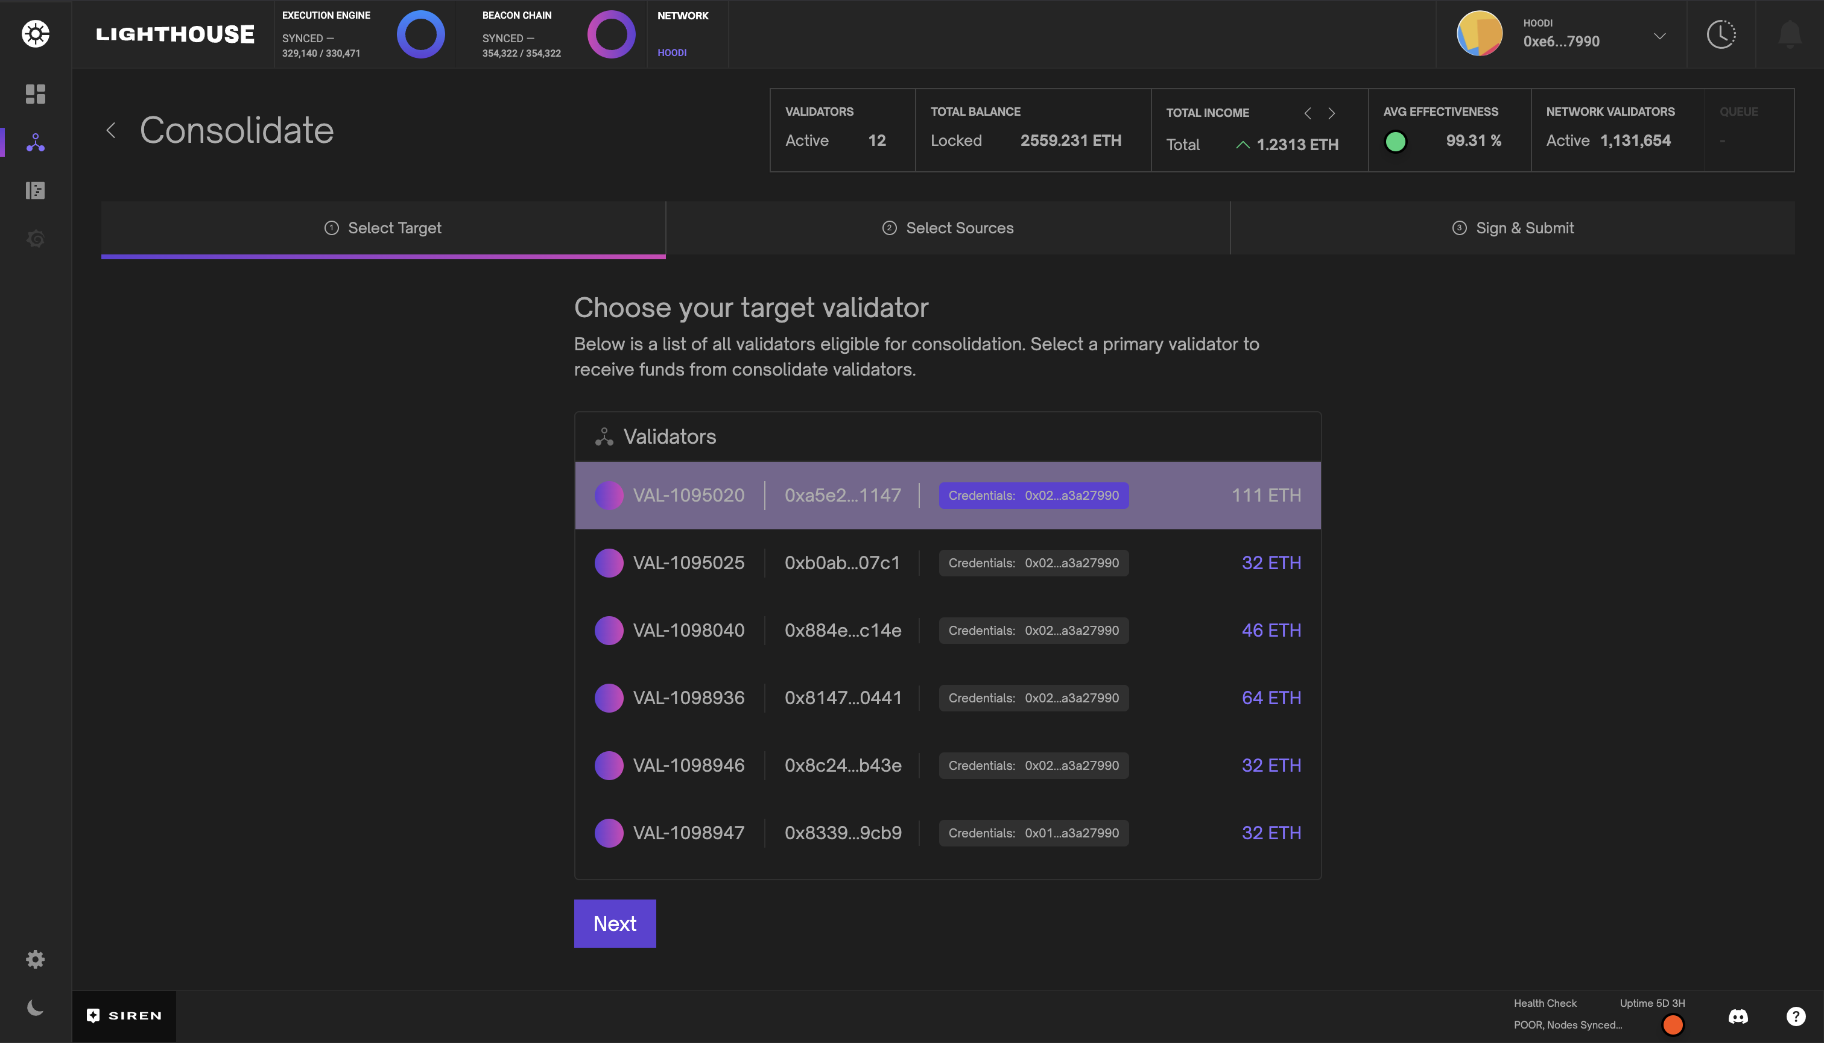Image resolution: width=1824 pixels, height=1043 pixels.
Task: Toggle dark mode moon icon
Action: pos(35,1008)
